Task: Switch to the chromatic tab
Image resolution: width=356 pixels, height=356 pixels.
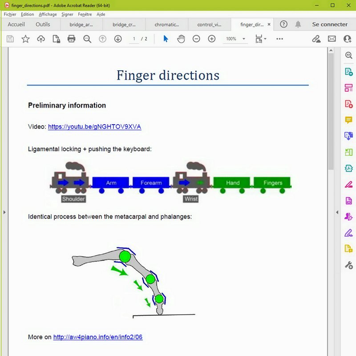Action: [x=166, y=24]
